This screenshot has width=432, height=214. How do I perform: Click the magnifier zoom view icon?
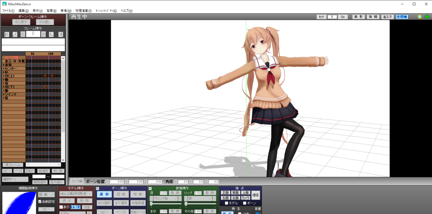coord(420,17)
